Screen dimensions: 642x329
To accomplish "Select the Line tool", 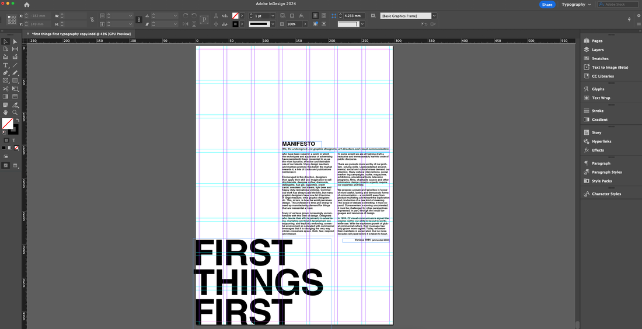I will [x=15, y=65].
